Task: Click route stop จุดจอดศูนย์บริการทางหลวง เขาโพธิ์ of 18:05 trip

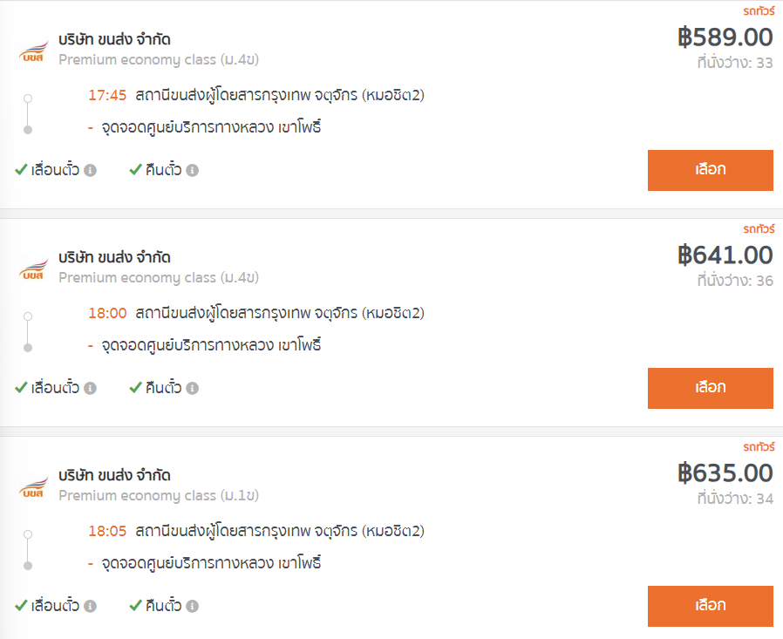Action: pos(211,562)
